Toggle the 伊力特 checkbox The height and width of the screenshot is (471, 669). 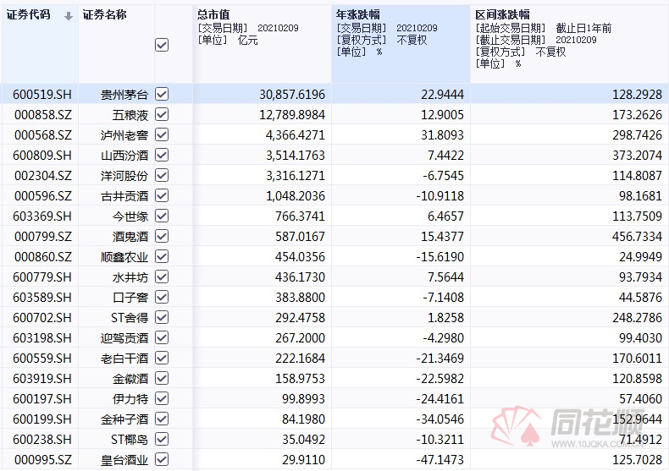[x=162, y=398]
